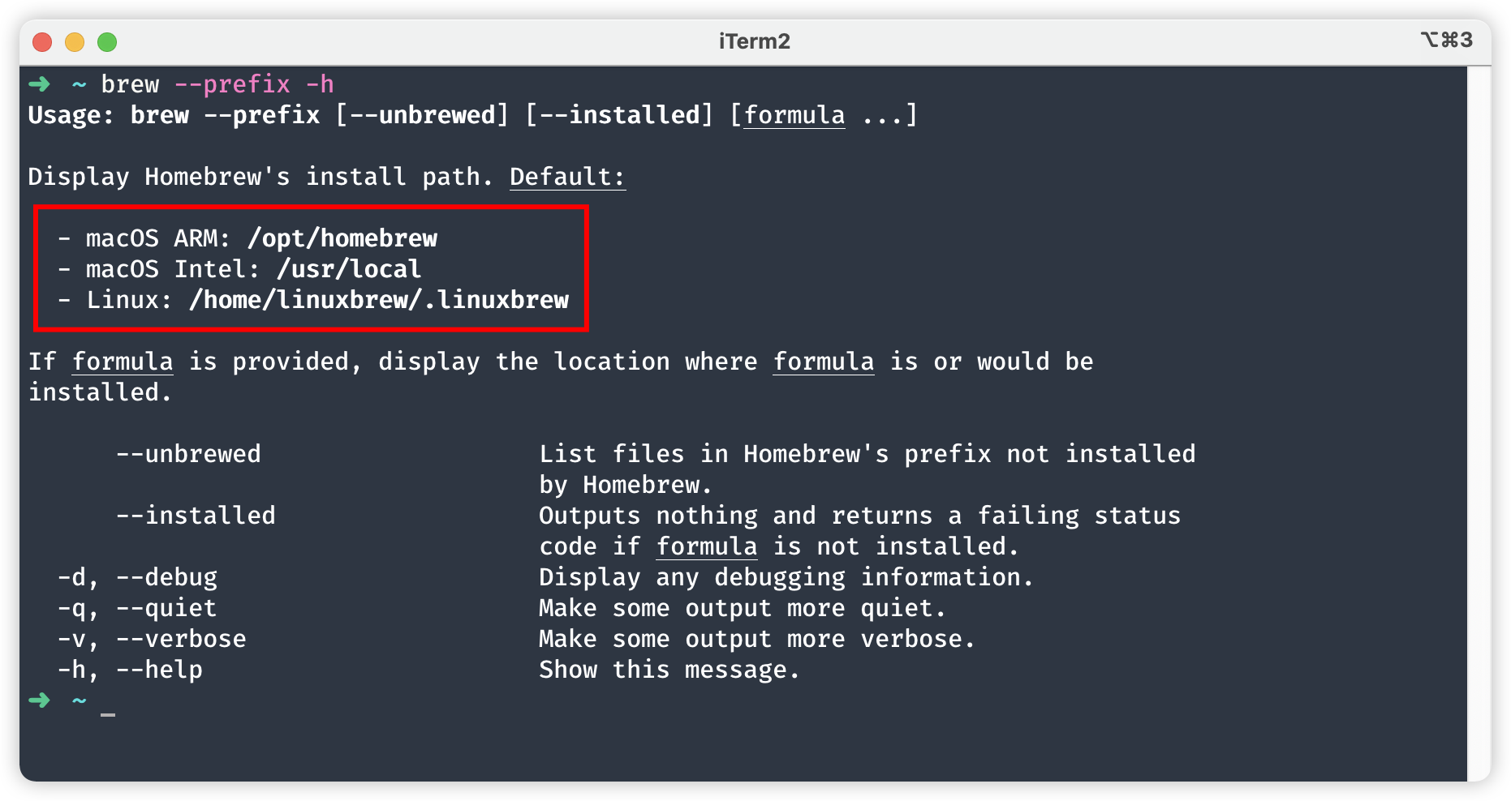Click the iTerm2 window title text
This screenshot has height=801, width=1511.
[754, 41]
